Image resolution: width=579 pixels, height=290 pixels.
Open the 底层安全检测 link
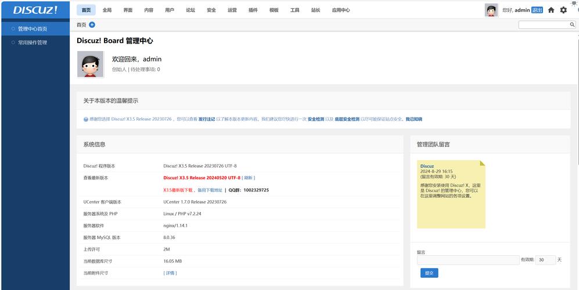(347, 119)
